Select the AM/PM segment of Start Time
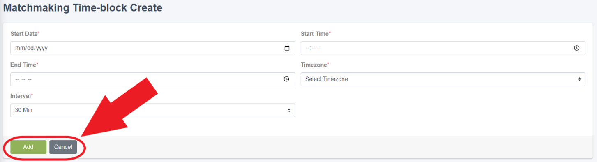The height and width of the screenshot is (162, 597). tap(320, 48)
